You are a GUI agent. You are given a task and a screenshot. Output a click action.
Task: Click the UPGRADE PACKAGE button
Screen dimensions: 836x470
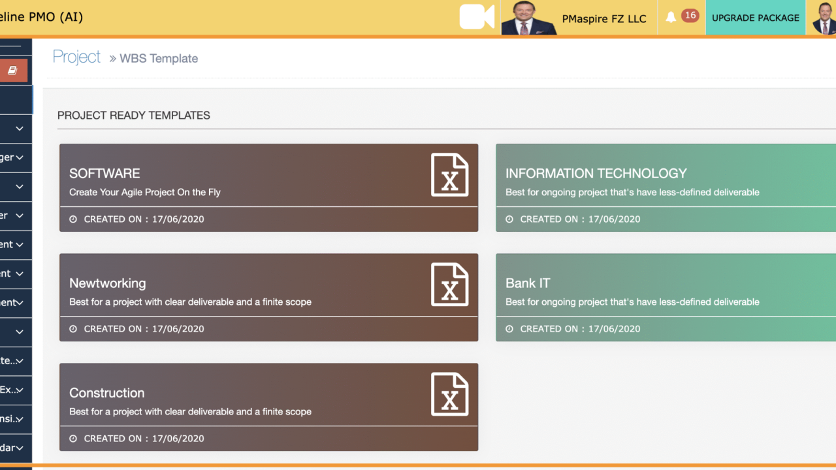(756, 18)
